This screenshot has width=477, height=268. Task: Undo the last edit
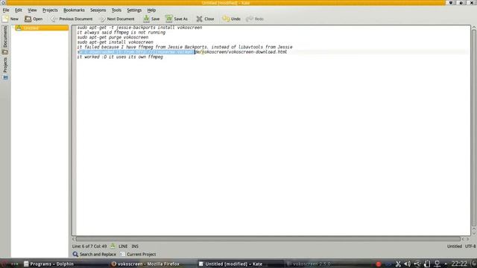pyautogui.click(x=231, y=19)
